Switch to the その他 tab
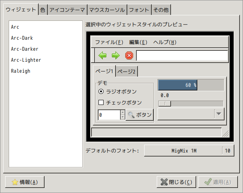This screenshot has height=193, width=243. pyautogui.click(x=161, y=10)
